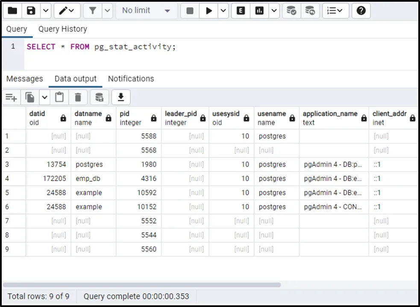The height and width of the screenshot is (307, 420).
Task: Open the Macros list dropdown
Action: (x=335, y=11)
